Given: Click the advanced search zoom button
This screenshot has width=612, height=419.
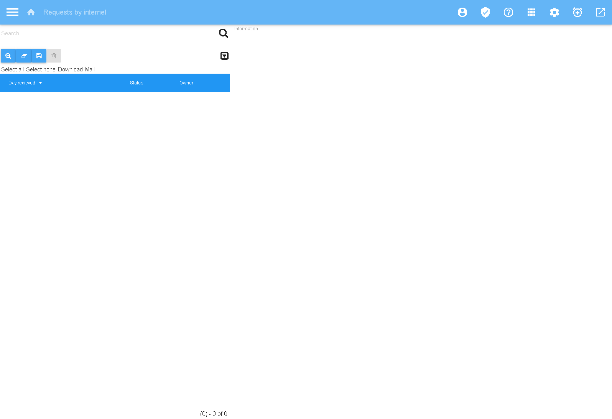Looking at the screenshot, I should pyautogui.click(x=8, y=56).
